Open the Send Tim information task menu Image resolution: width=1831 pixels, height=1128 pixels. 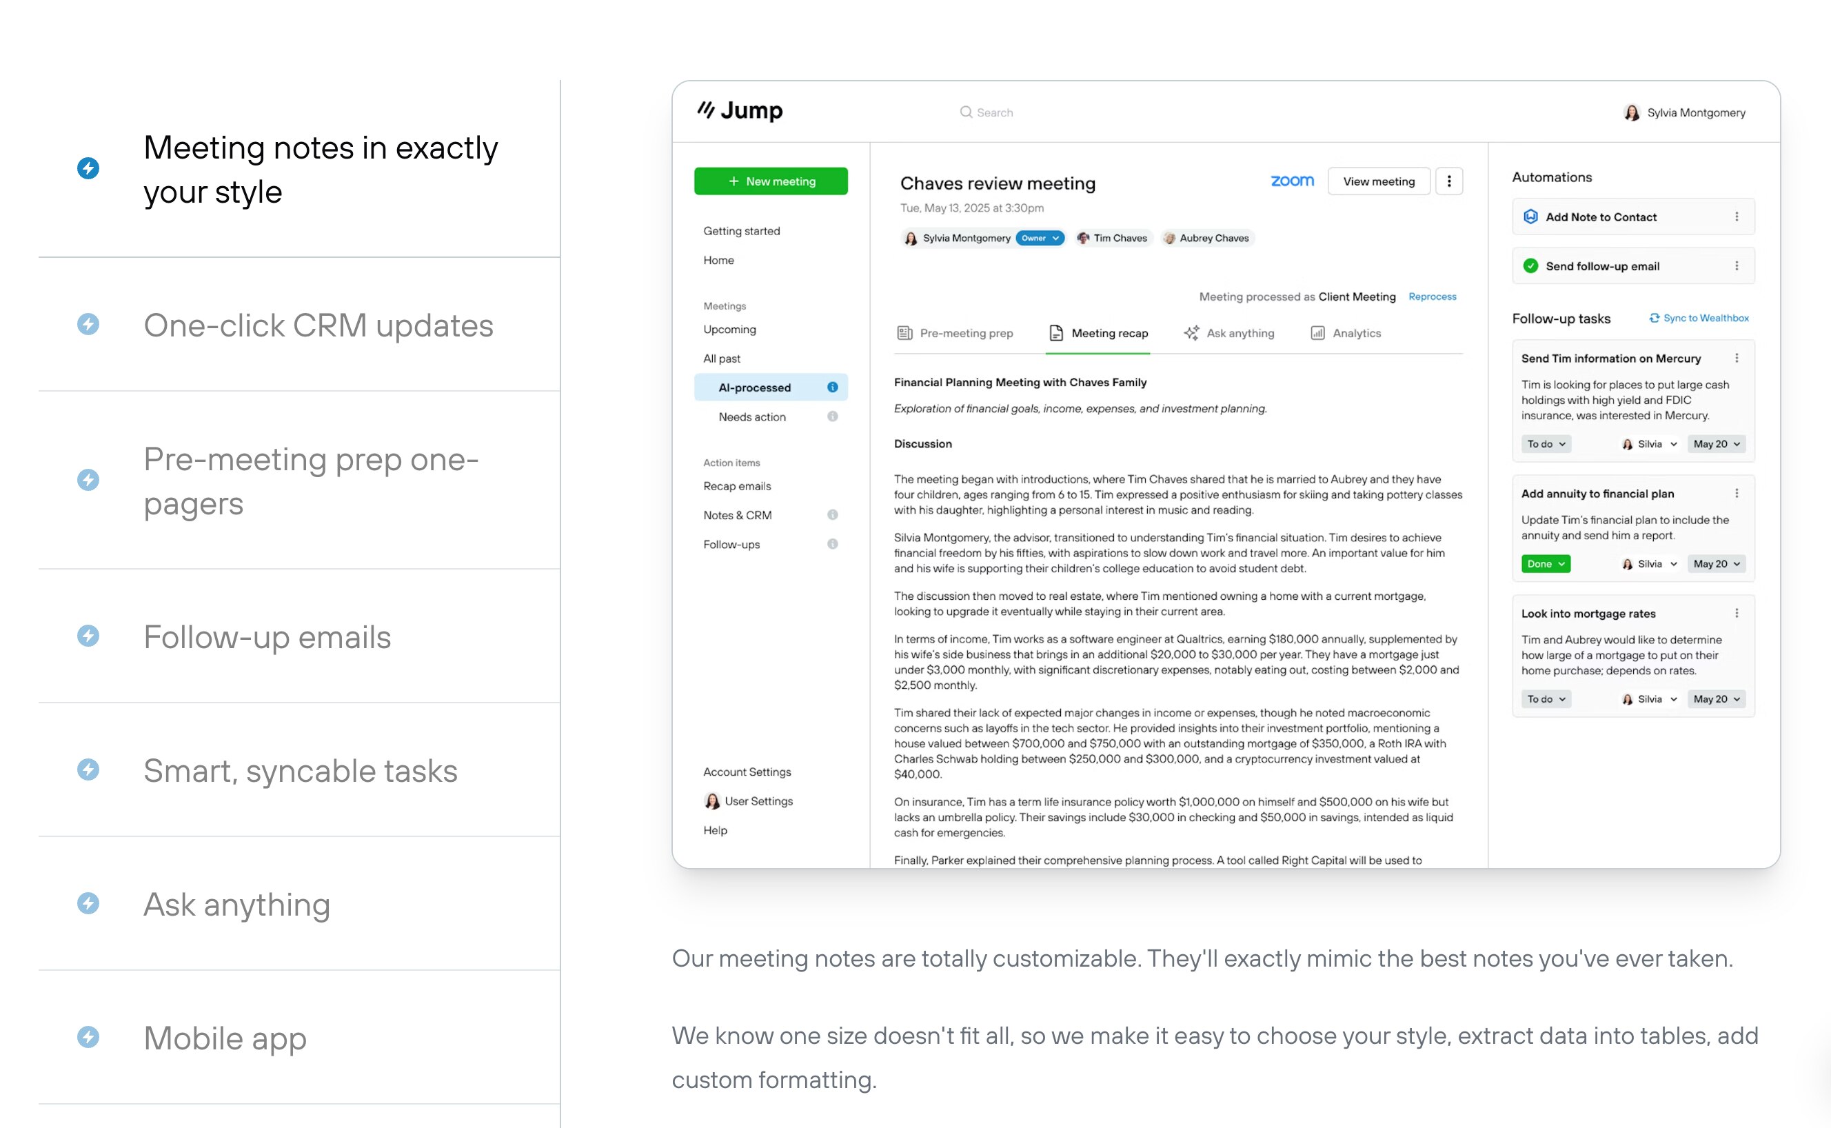tap(1737, 358)
